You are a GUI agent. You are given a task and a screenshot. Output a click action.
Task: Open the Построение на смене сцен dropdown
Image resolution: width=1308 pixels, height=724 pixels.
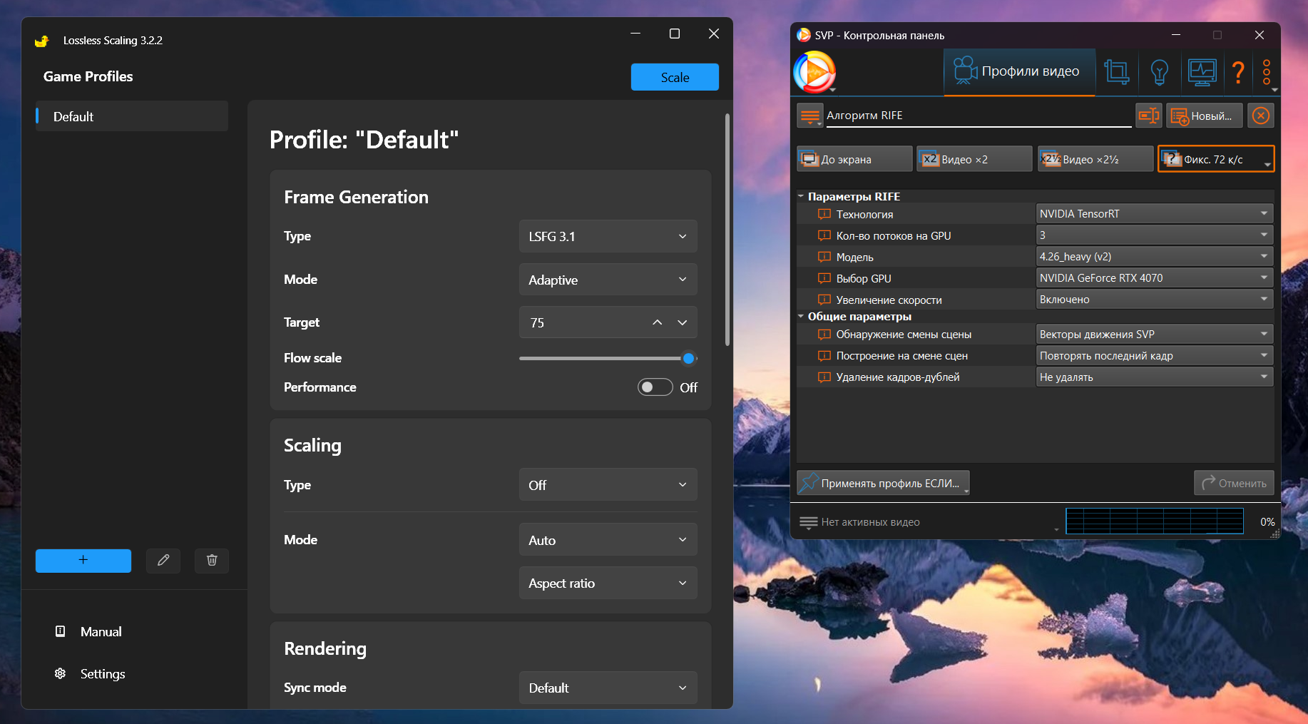click(1154, 355)
